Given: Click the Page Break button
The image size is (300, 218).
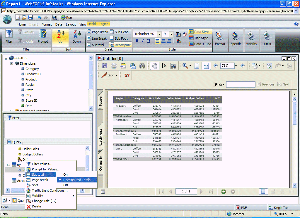Looking at the screenshot, I should [98, 32].
